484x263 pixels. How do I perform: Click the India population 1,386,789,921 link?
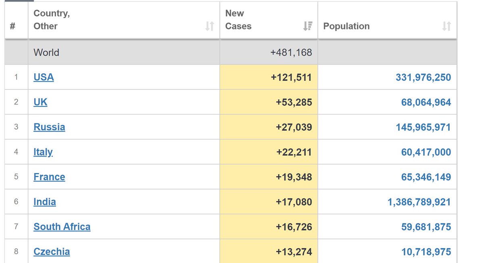tap(419, 202)
